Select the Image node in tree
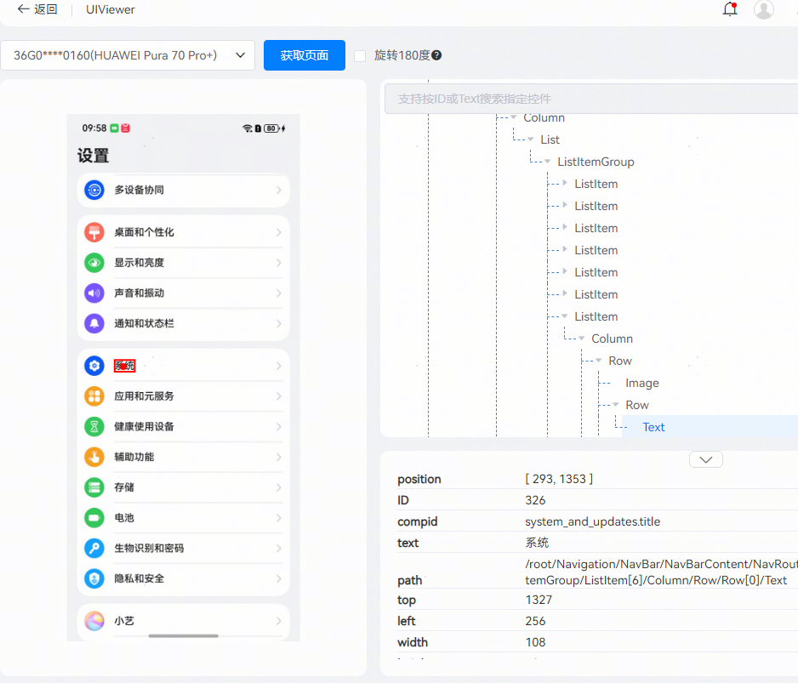The image size is (798, 683). click(x=641, y=384)
